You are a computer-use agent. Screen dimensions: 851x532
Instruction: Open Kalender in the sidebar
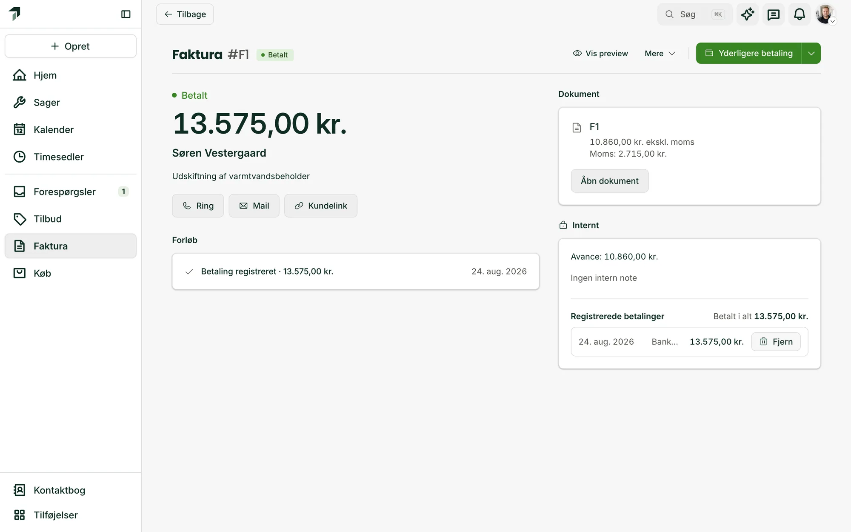coord(71,129)
